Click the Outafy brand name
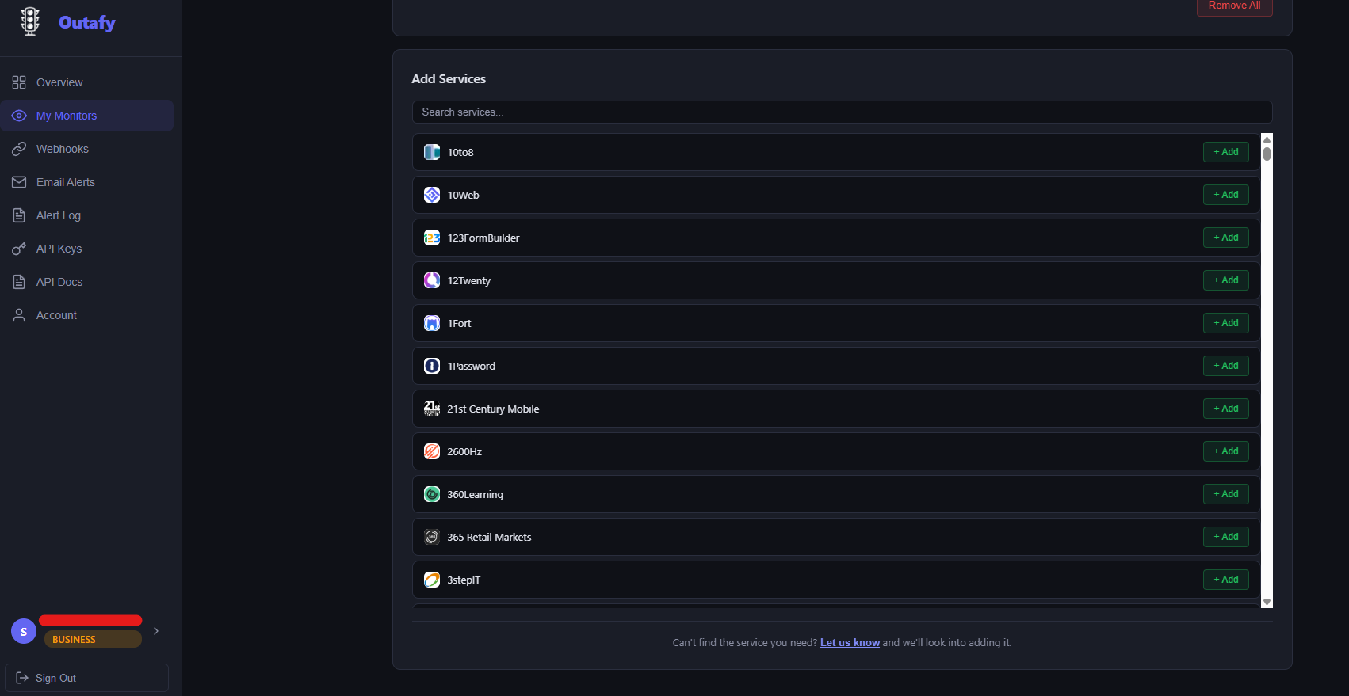This screenshot has height=696, width=1349. (87, 22)
